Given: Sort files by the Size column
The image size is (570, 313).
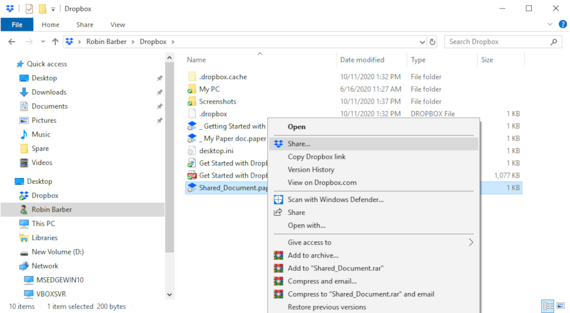Looking at the screenshot, I should pyautogui.click(x=487, y=60).
